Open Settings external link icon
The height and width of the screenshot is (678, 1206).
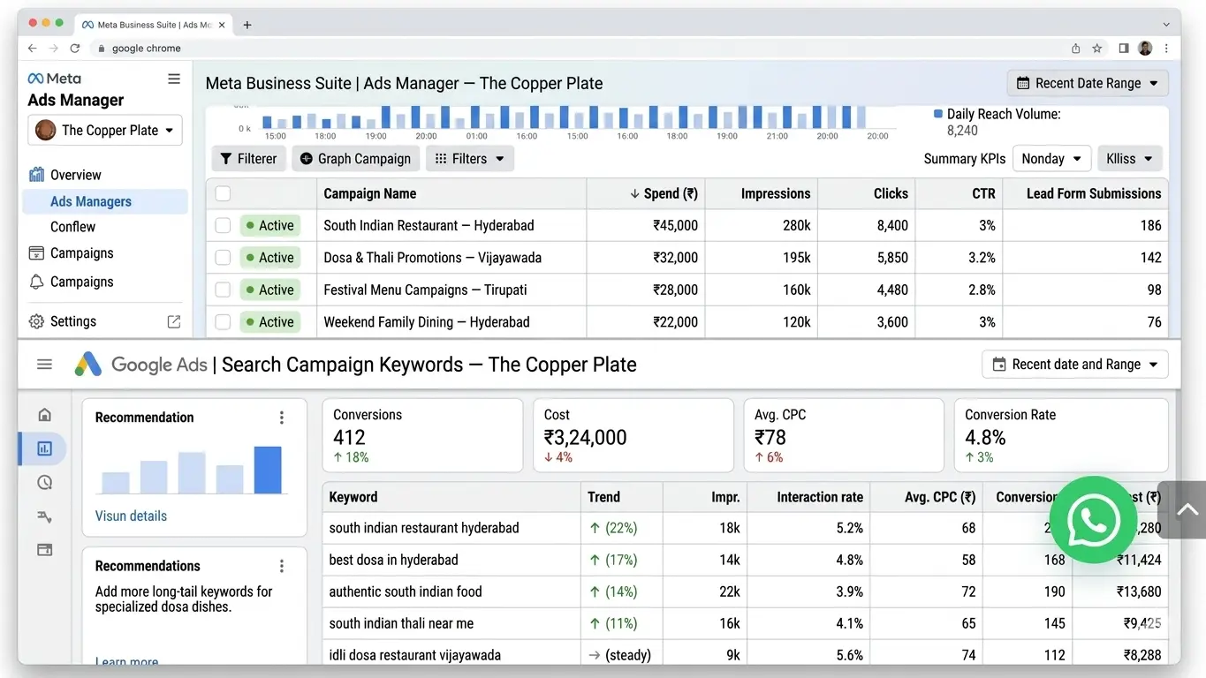point(174,322)
